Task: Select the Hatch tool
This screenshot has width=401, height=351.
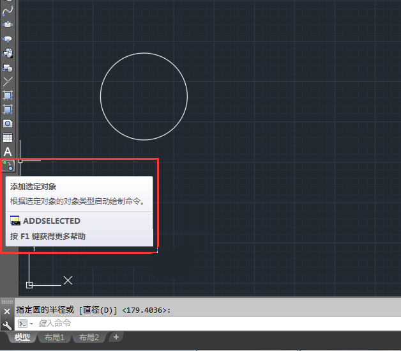Action: pyautogui.click(x=8, y=95)
